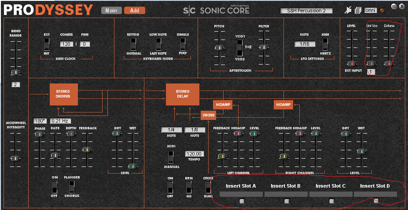The width and height of the screenshot is (408, 210).
Task: Open the LFO note 1/16 selector
Action: click(x=305, y=44)
